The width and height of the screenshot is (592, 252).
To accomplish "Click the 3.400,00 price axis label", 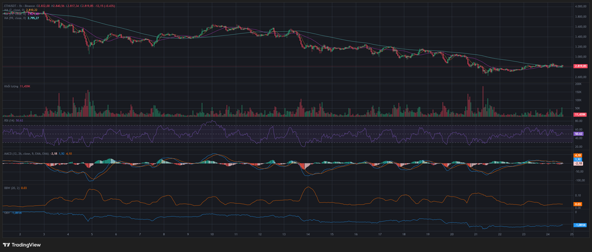I will 581,37.
